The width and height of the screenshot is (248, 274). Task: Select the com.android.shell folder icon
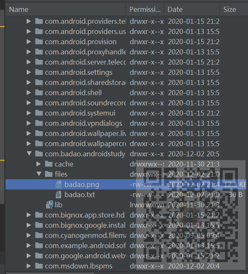click(39, 93)
